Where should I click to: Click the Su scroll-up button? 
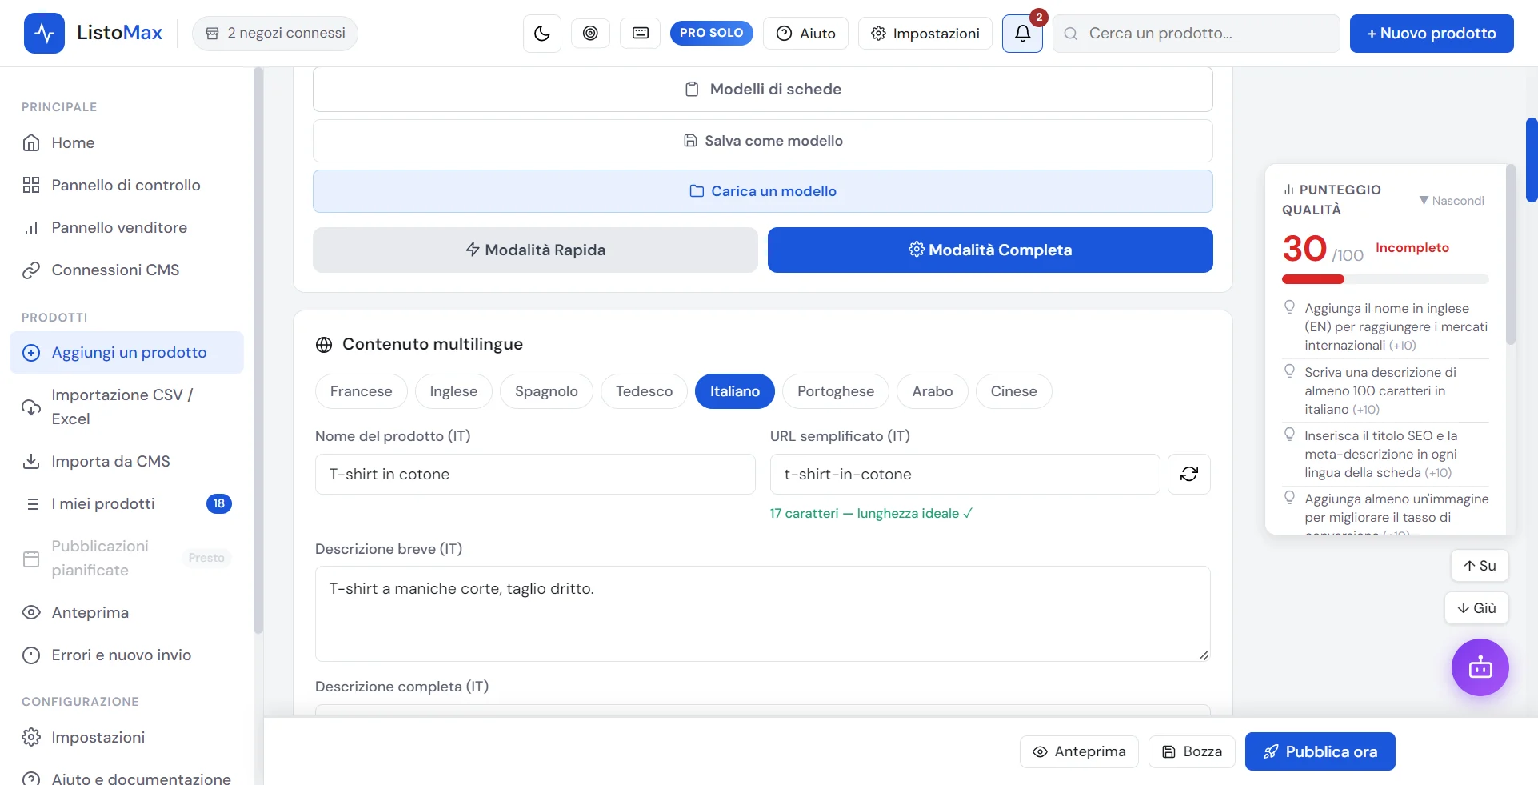1480,566
